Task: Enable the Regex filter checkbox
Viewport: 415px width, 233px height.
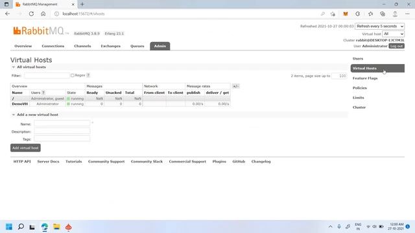Action: pos(72,75)
